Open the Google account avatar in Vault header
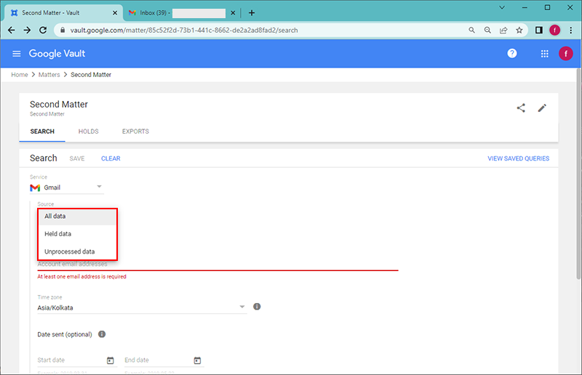Screen dimensions: 582x375 566,54
